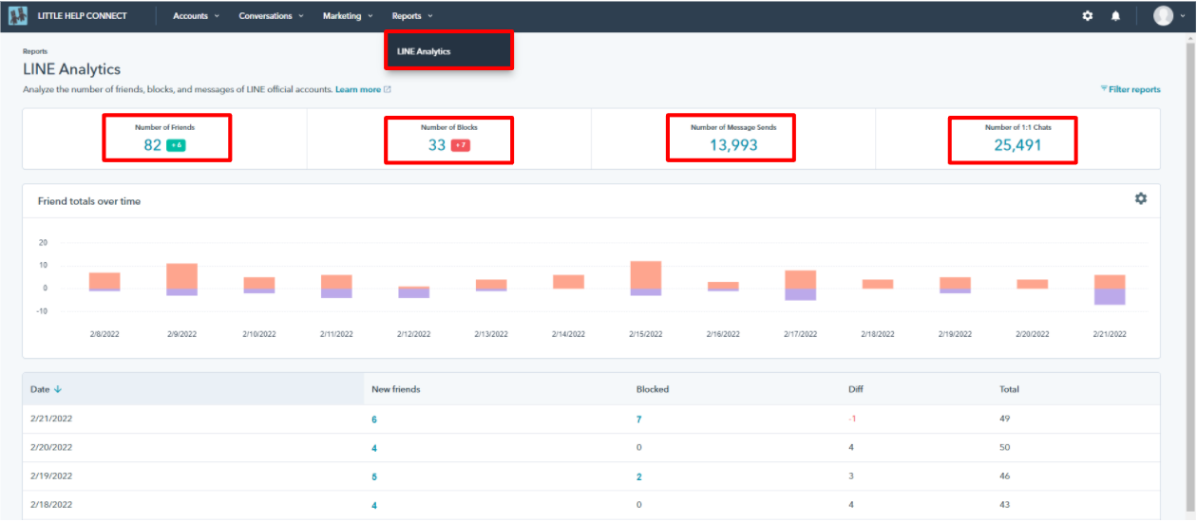Viewport: 1197px width, 522px height.
Task: Expand the Reports menu
Action: pos(412,16)
